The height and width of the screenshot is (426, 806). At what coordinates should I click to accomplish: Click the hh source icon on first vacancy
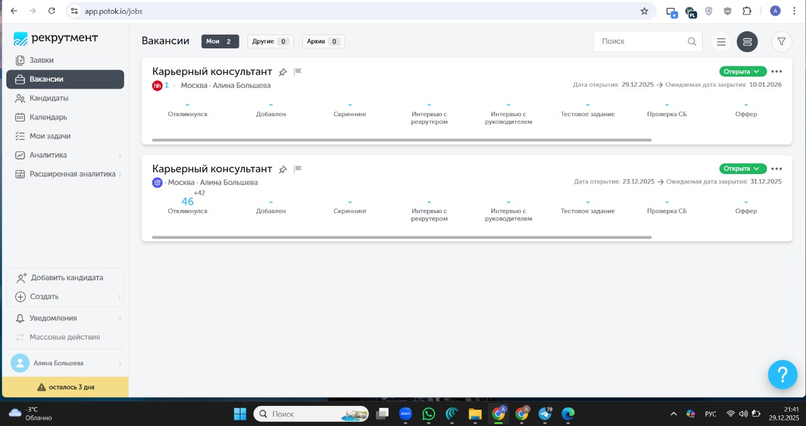click(157, 85)
